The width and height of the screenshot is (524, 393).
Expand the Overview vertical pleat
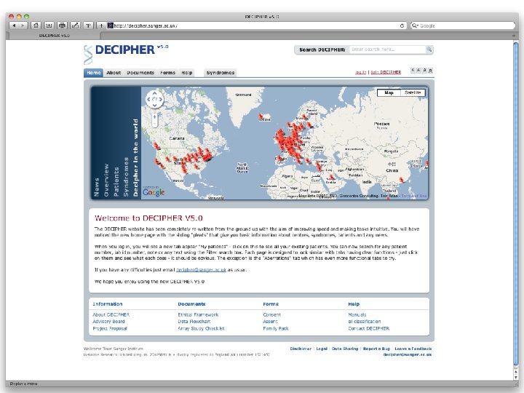coord(106,180)
